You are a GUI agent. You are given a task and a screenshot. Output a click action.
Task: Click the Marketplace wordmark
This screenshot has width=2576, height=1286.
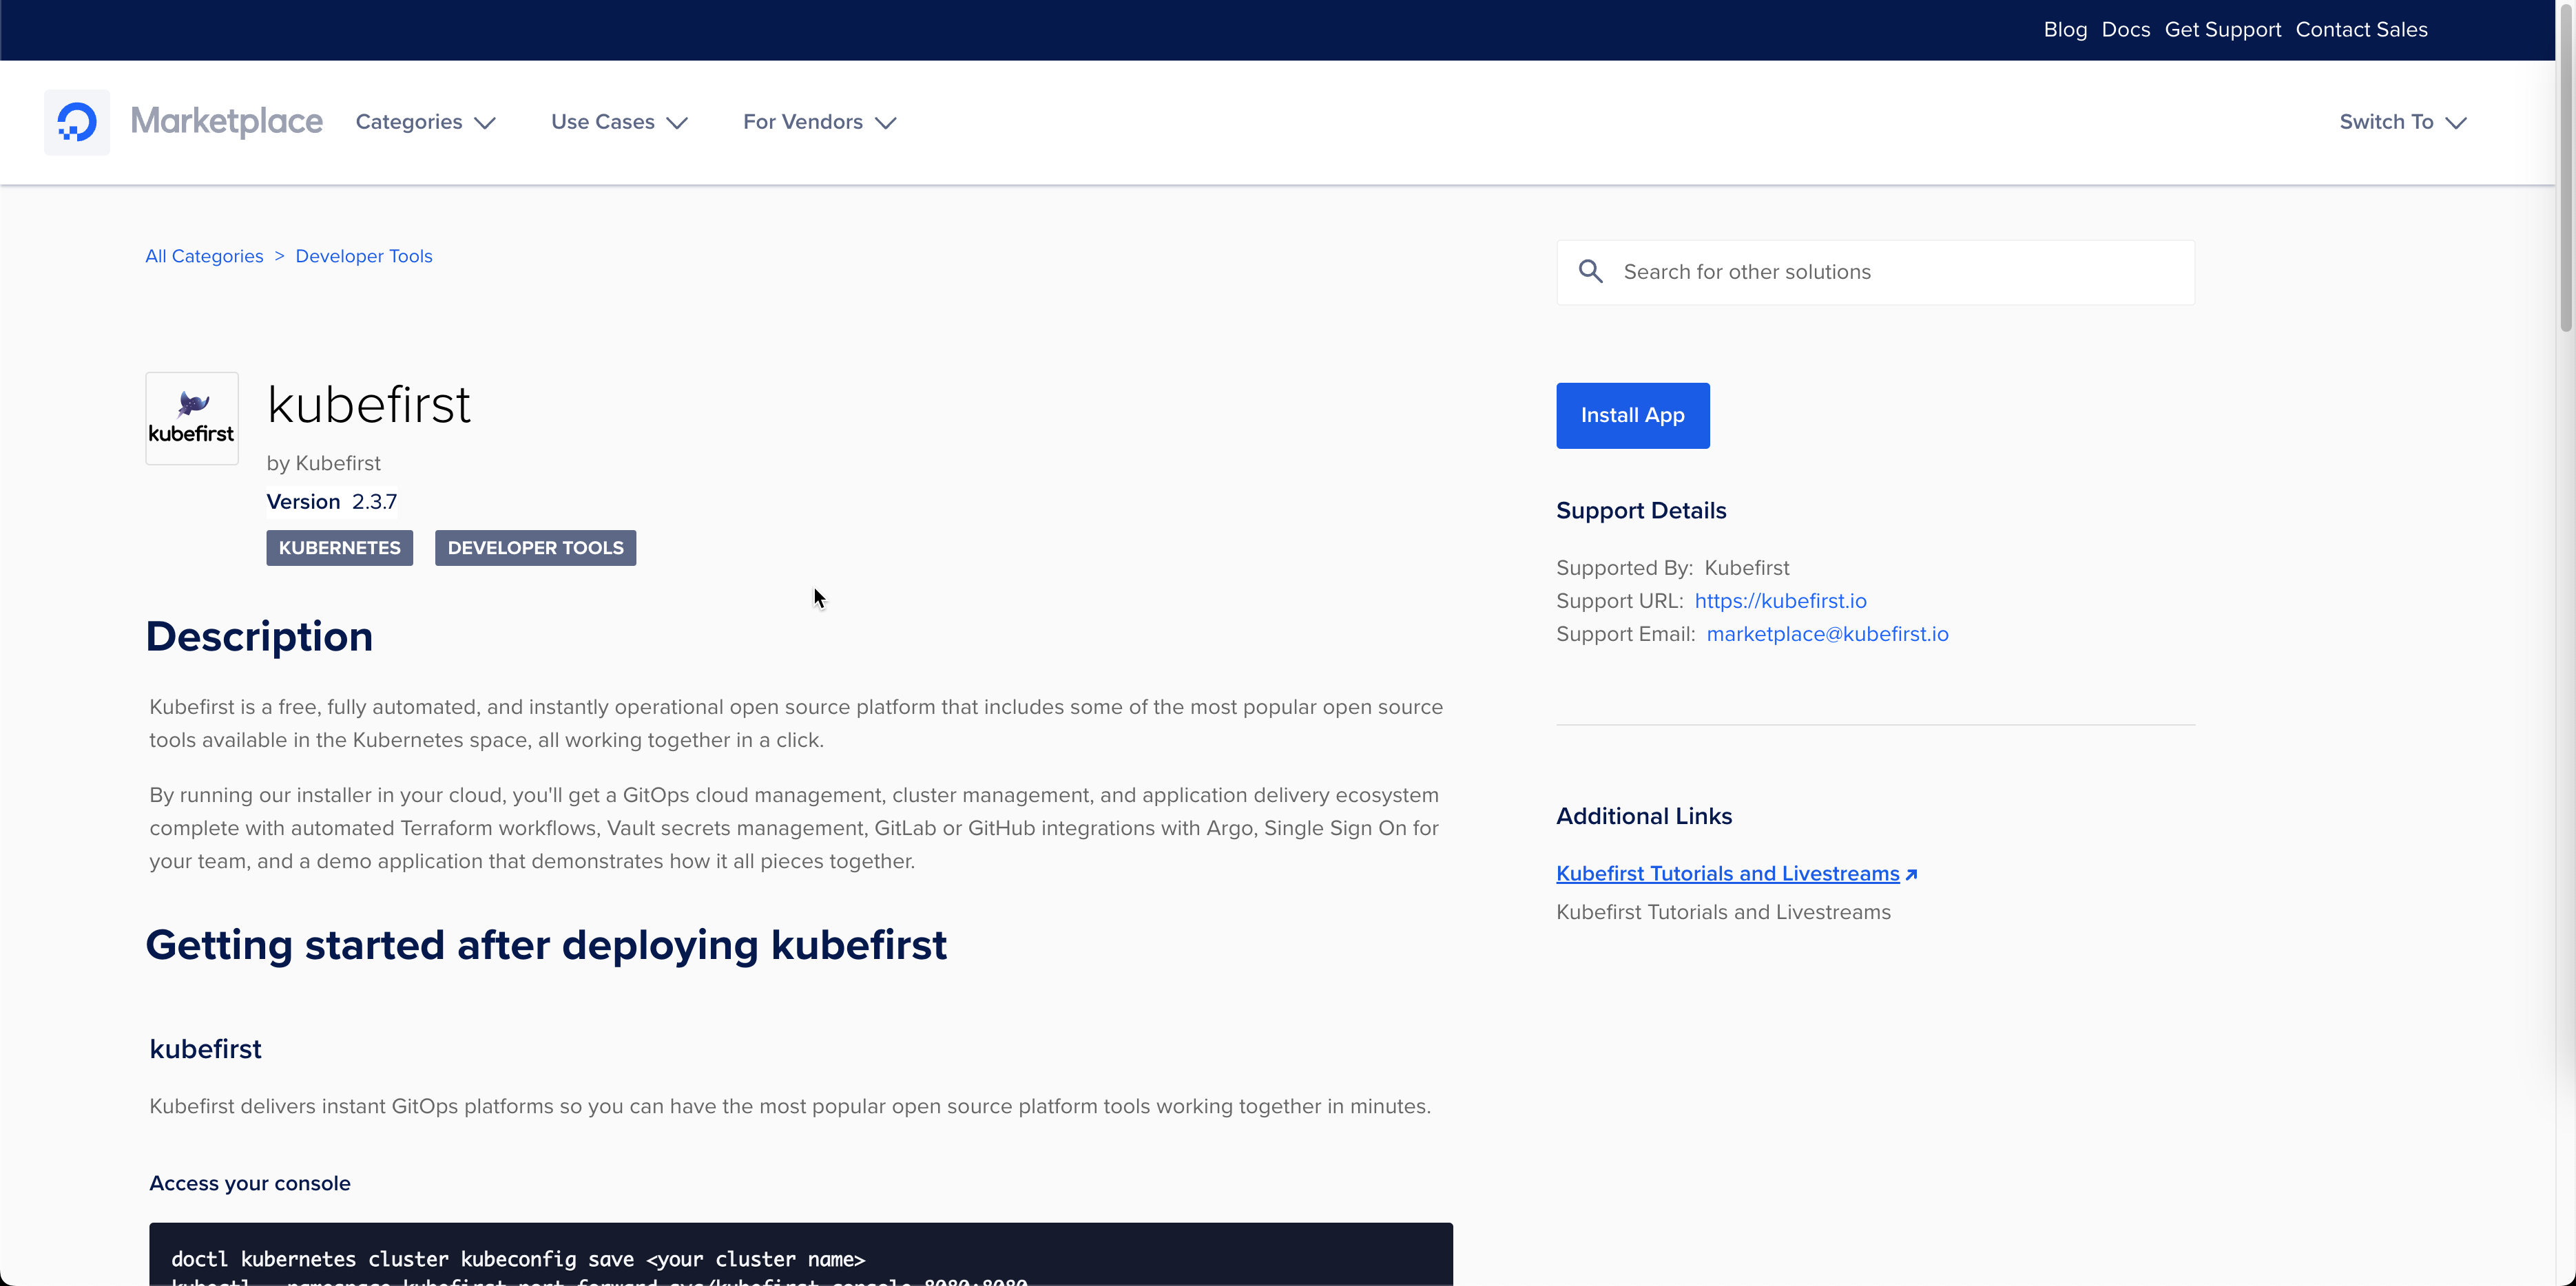point(227,122)
